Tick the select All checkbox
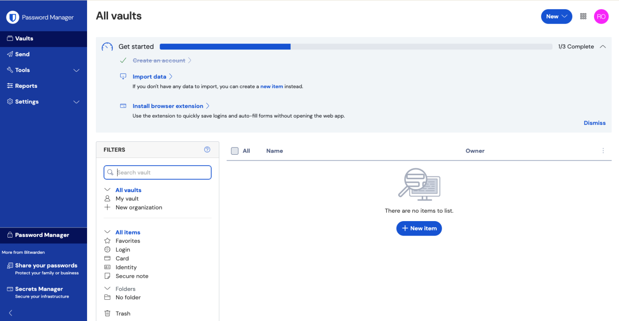 235,151
